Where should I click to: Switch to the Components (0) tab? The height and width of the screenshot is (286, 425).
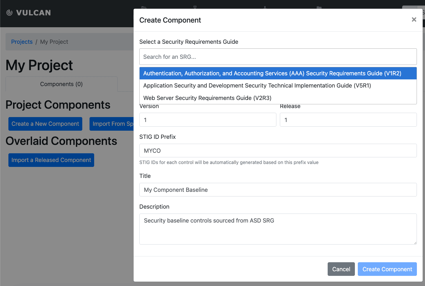[61, 84]
